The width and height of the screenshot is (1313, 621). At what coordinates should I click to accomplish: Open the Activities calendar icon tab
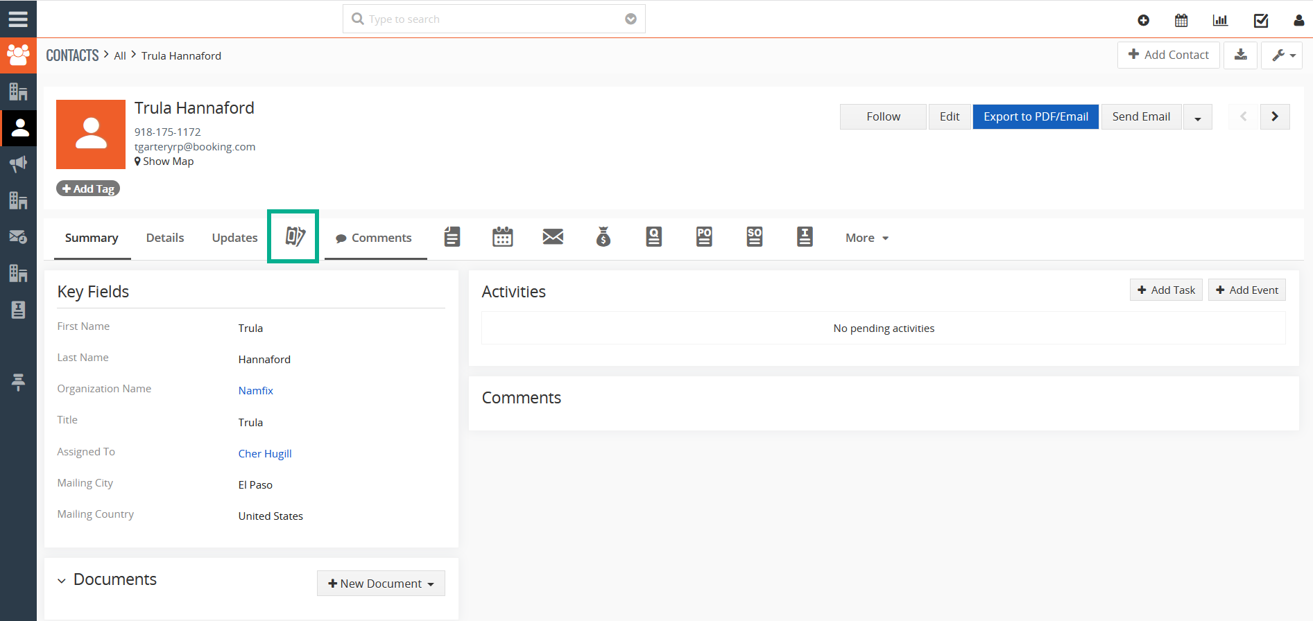(x=503, y=237)
